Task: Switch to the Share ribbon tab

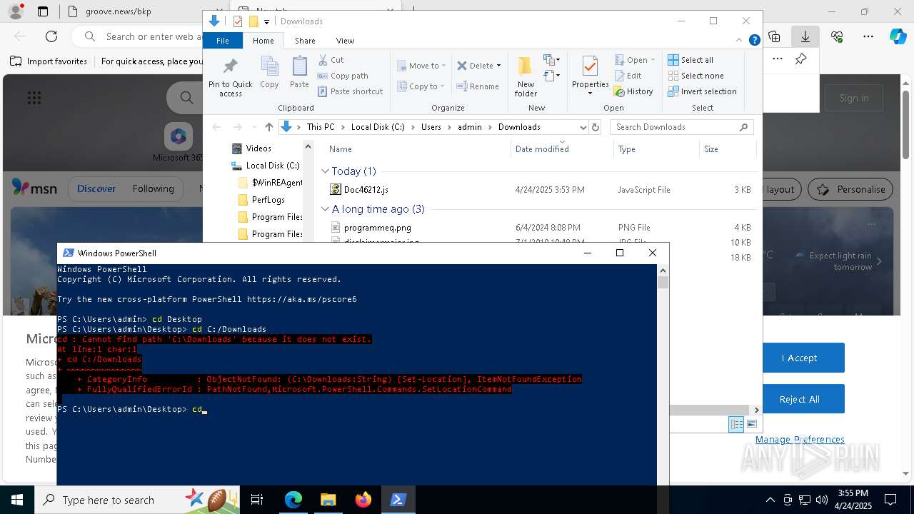Action: [305, 41]
